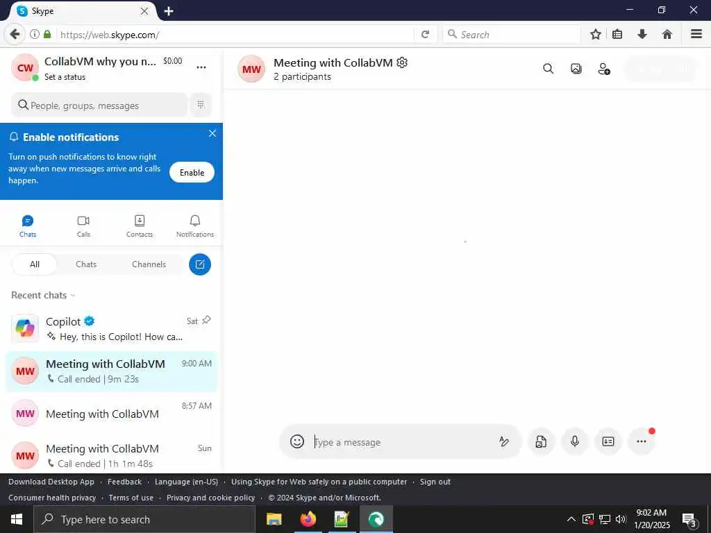711x533 pixels.
Task: Open the Contacts tab
Action: click(x=139, y=226)
